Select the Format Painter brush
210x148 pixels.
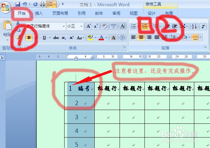tap(18, 37)
